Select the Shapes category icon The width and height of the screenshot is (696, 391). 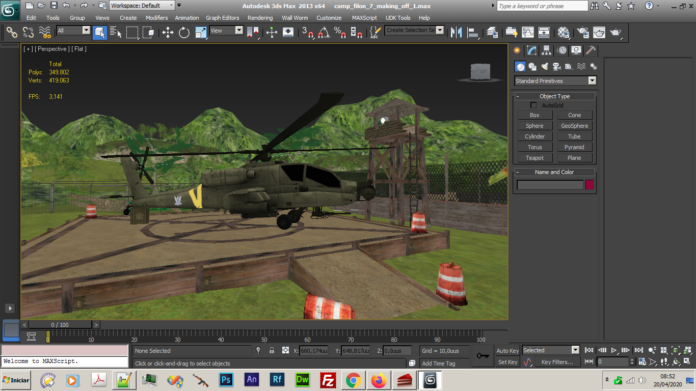[x=532, y=67]
